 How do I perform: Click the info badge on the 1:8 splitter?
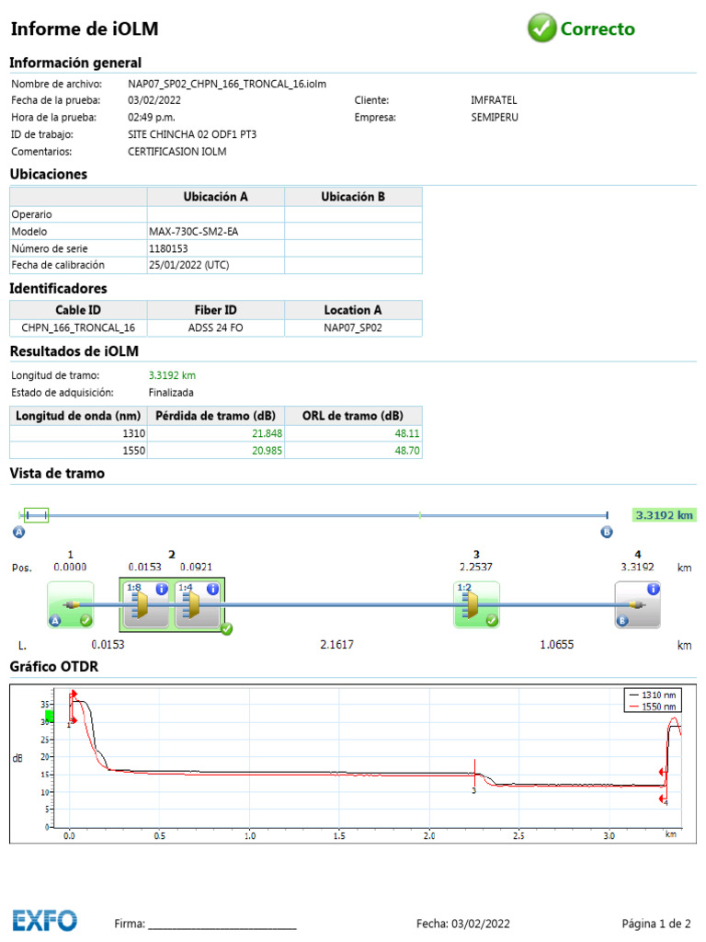162,590
